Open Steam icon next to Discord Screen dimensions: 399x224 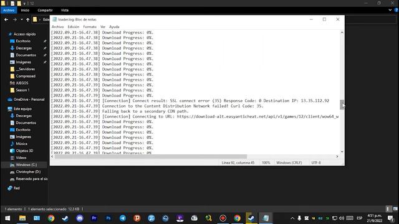pos(65,218)
